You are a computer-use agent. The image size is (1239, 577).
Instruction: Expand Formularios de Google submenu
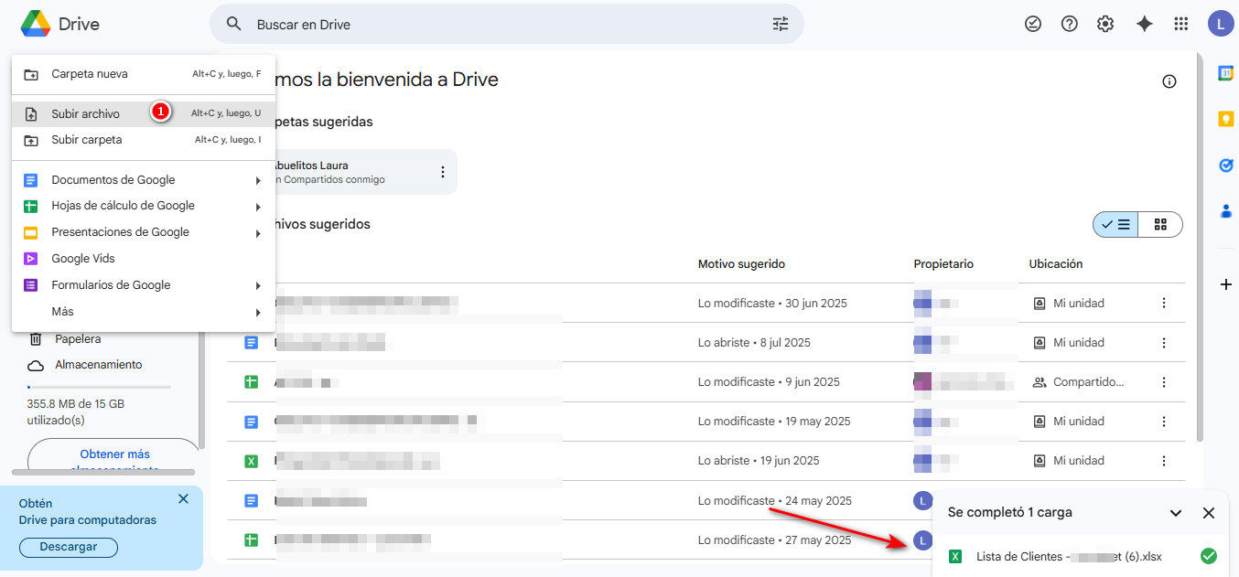(x=258, y=285)
